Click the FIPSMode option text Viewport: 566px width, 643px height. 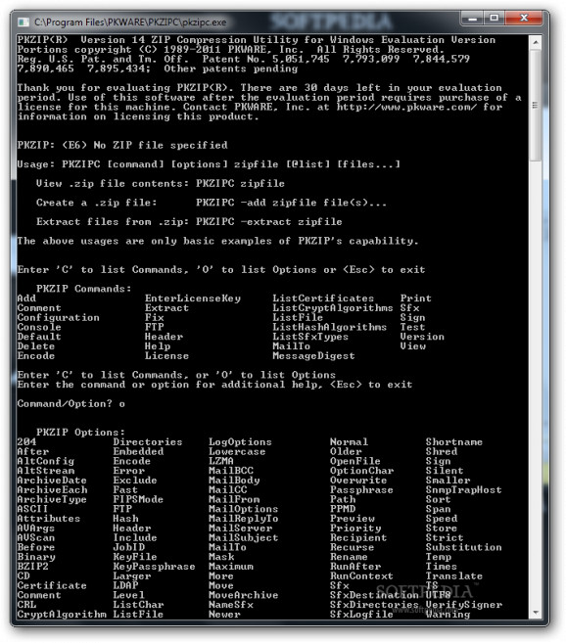pyautogui.click(x=138, y=499)
